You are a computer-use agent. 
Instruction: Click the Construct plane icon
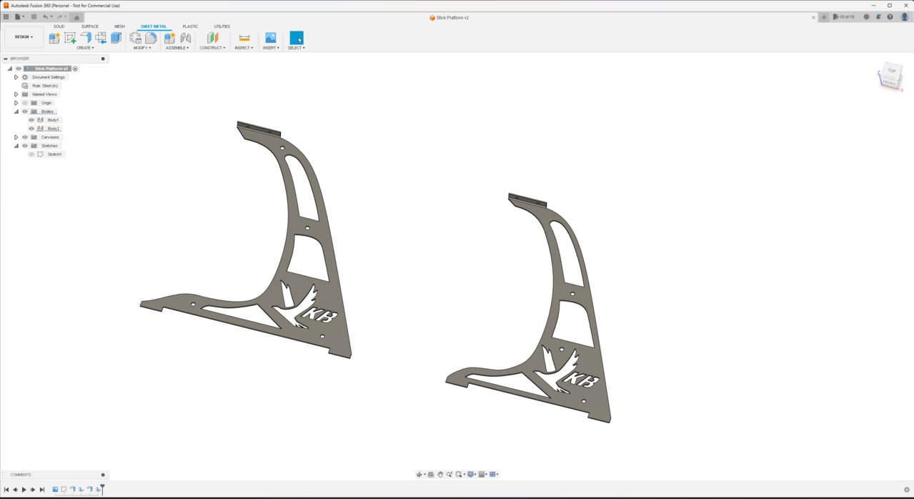click(212, 38)
